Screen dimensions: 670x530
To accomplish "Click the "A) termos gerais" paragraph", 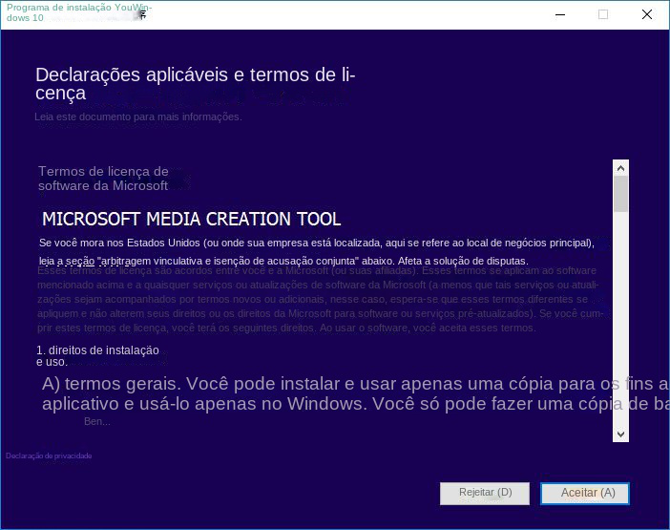I will point(355,393).
